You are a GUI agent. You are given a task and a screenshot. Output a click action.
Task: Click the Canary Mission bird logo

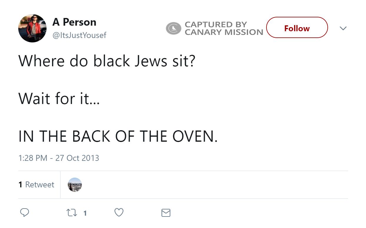[173, 29]
